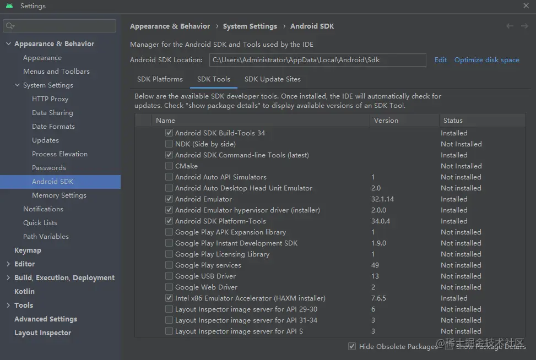The width and height of the screenshot is (536, 360).
Task: Uncheck Android SDK Command-line Tools (latest)
Action: (169, 155)
